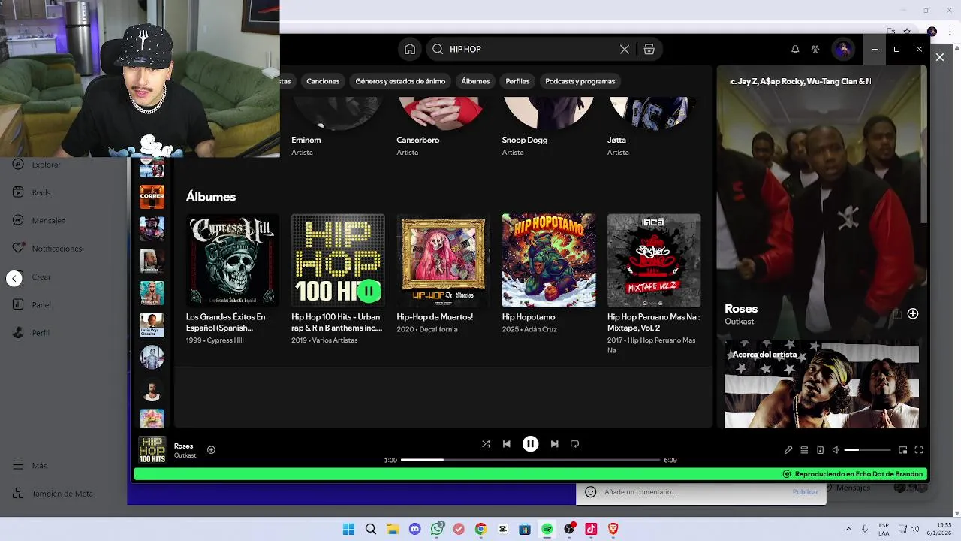Open the miniplayer
961x541 pixels.
pos(903,450)
